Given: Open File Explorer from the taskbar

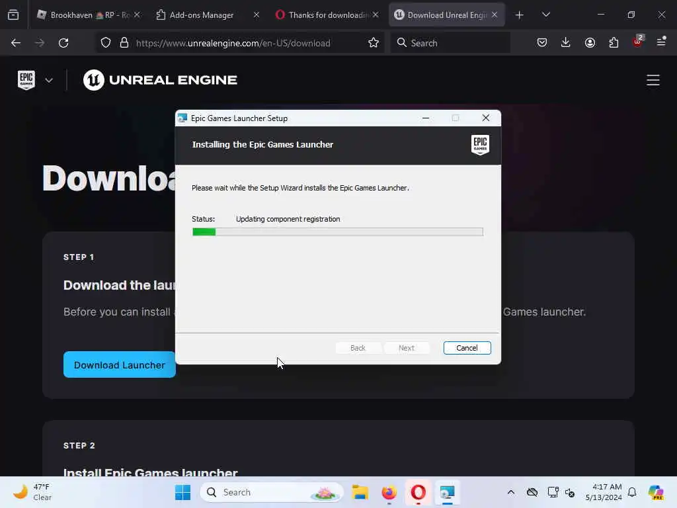Looking at the screenshot, I should 360,492.
